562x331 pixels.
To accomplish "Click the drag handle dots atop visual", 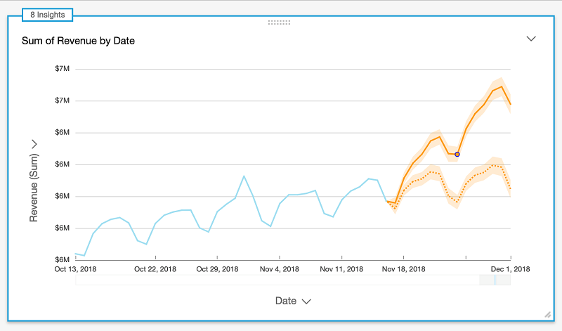I will (279, 22).
